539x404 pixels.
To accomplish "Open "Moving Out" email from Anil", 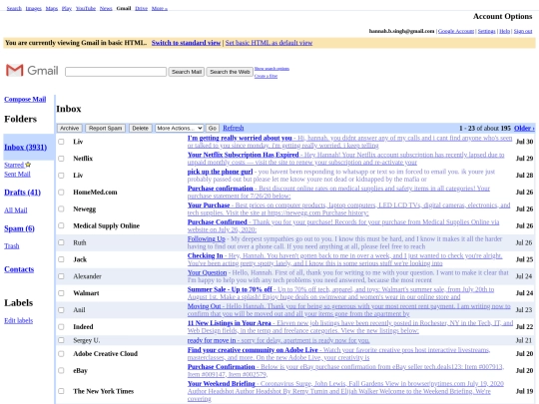I will (x=204, y=306).
